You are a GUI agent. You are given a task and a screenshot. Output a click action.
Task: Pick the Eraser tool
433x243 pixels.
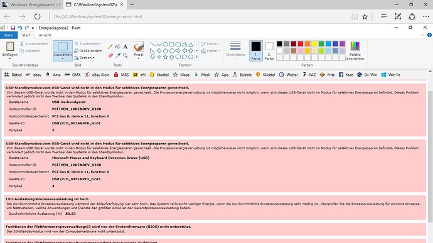click(x=110, y=55)
